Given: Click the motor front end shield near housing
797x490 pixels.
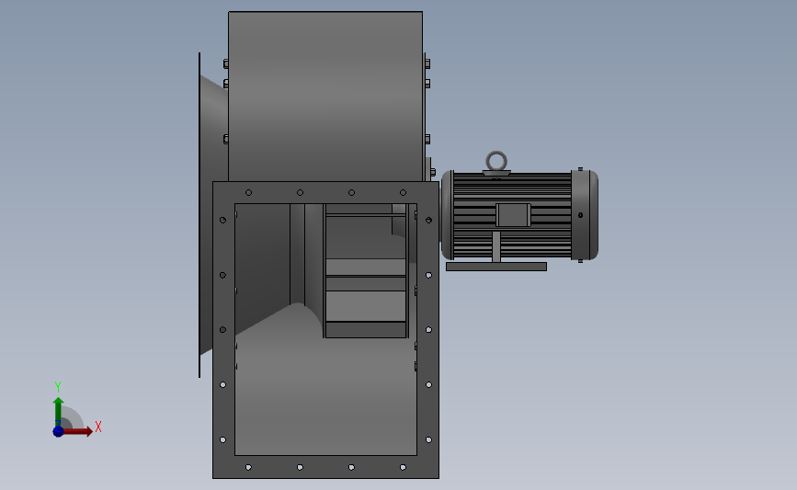Looking at the screenshot, I should tap(447, 215).
